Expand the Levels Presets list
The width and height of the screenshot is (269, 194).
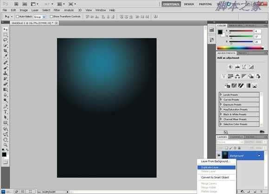click(239, 95)
